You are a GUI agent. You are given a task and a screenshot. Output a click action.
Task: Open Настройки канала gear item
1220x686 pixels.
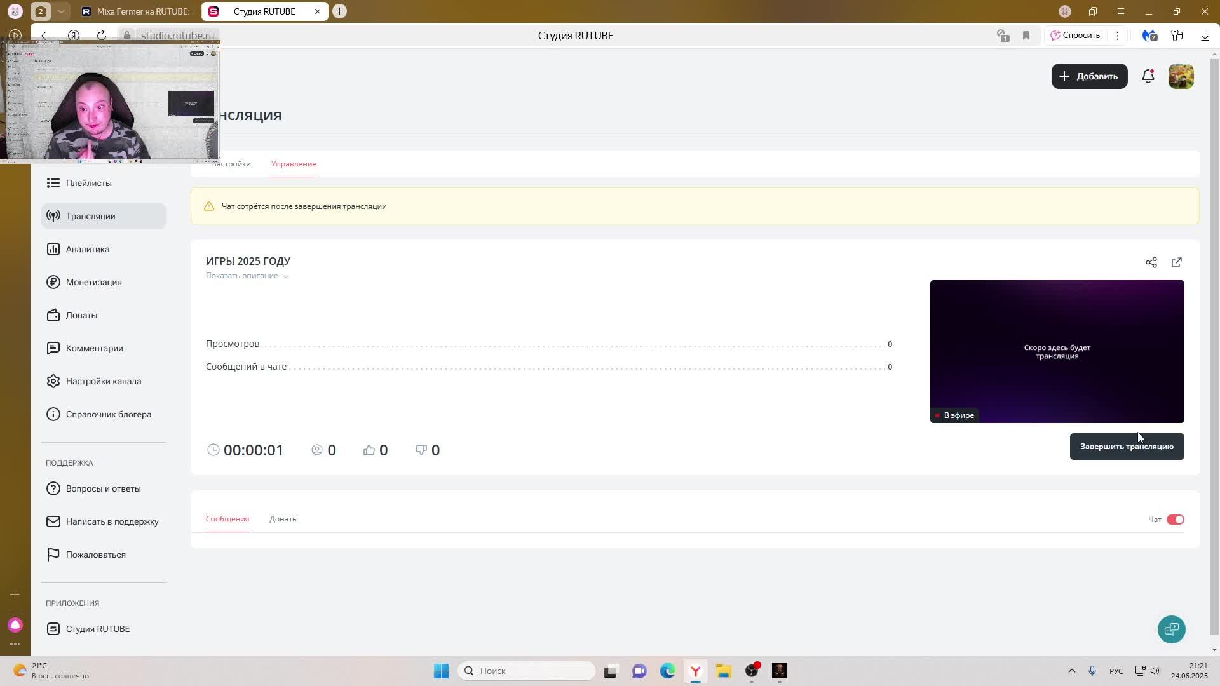coord(103,381)
